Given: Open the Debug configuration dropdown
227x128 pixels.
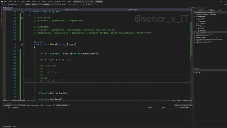Looking at the screenshot, I should click(x=28, y=4).
